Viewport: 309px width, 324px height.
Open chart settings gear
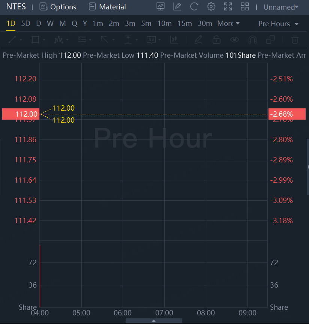point(211,7)
